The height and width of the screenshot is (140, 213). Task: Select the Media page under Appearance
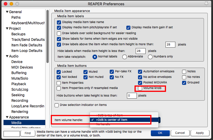click(24, 123)
